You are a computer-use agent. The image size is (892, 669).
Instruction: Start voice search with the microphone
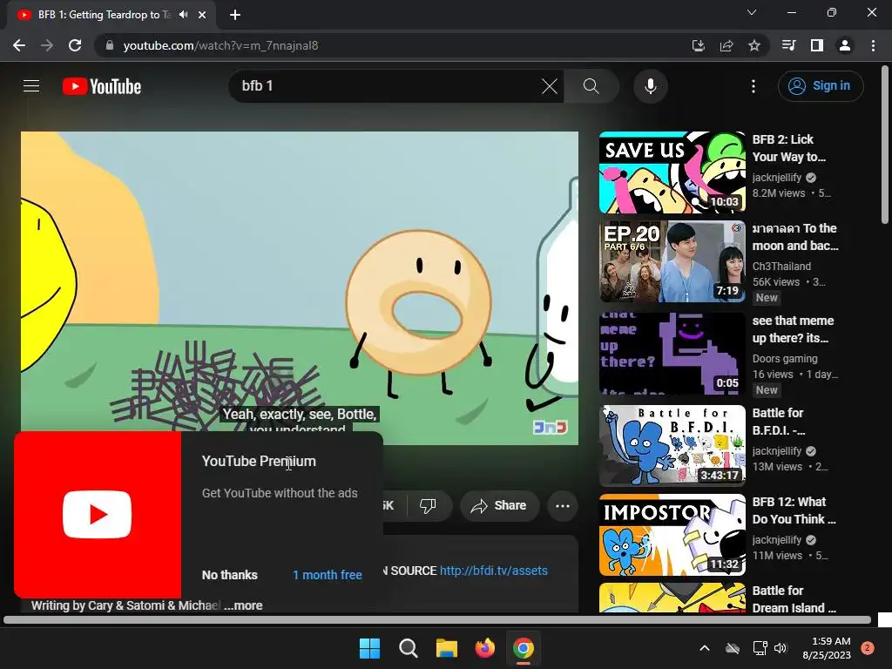point(650,86)
